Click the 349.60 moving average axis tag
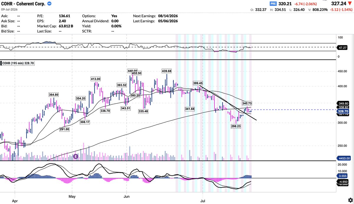This screenshot has width=354, height=204. click(x=343, y=104)
